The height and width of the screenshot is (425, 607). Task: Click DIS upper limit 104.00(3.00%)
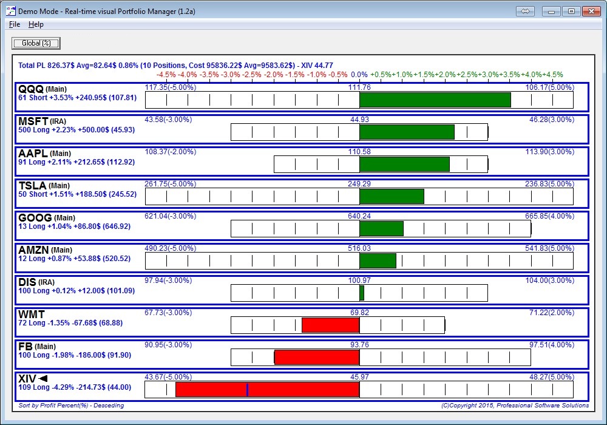(550, 280)
